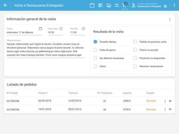Expand the order dated 30/02/2016
This screenshot has width=179, height=134.
coord(170,101)
